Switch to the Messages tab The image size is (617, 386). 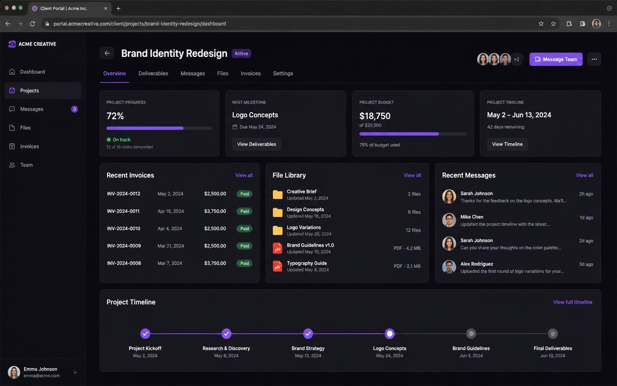tap(193, 73)
